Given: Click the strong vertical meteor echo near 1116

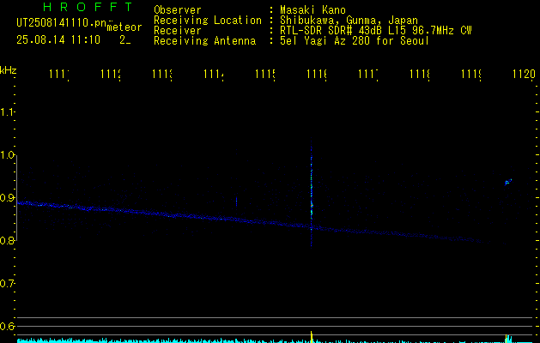Looking at the screenshot, I should click(x=312, y=195).
